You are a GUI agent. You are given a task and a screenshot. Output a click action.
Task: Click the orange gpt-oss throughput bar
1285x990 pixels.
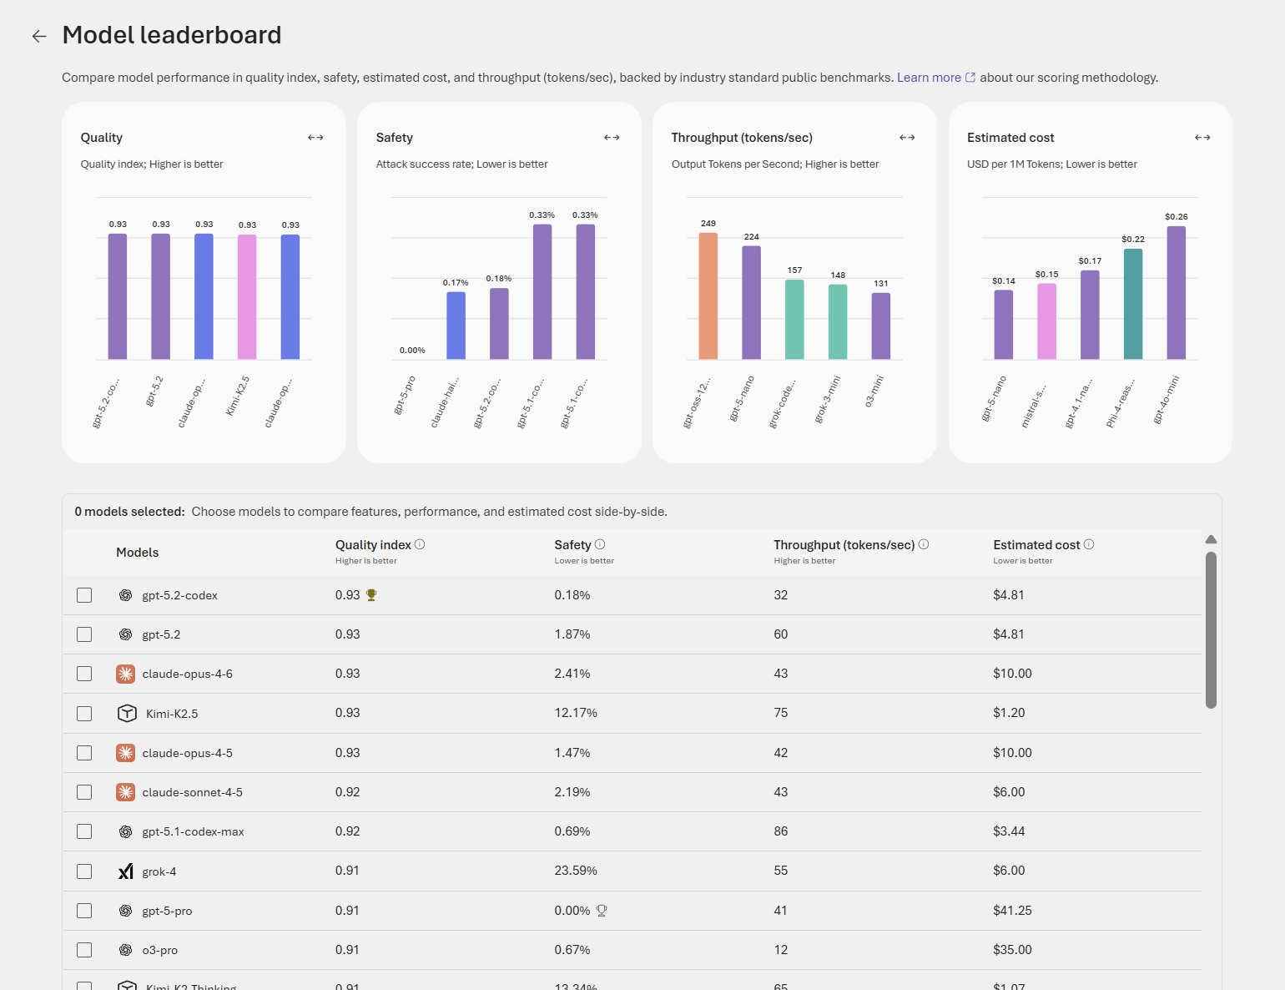point(708,296)
